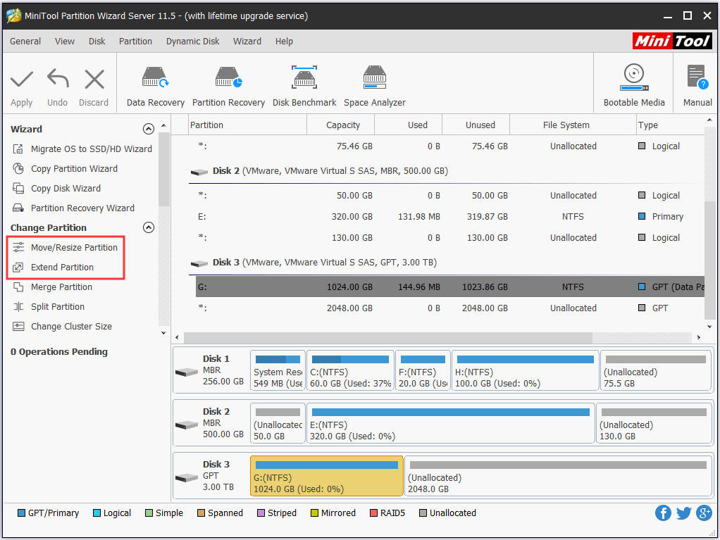Click the Undo arrow icon

click(58, 78)
